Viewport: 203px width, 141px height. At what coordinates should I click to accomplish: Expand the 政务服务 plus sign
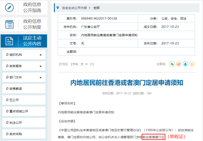41,66
